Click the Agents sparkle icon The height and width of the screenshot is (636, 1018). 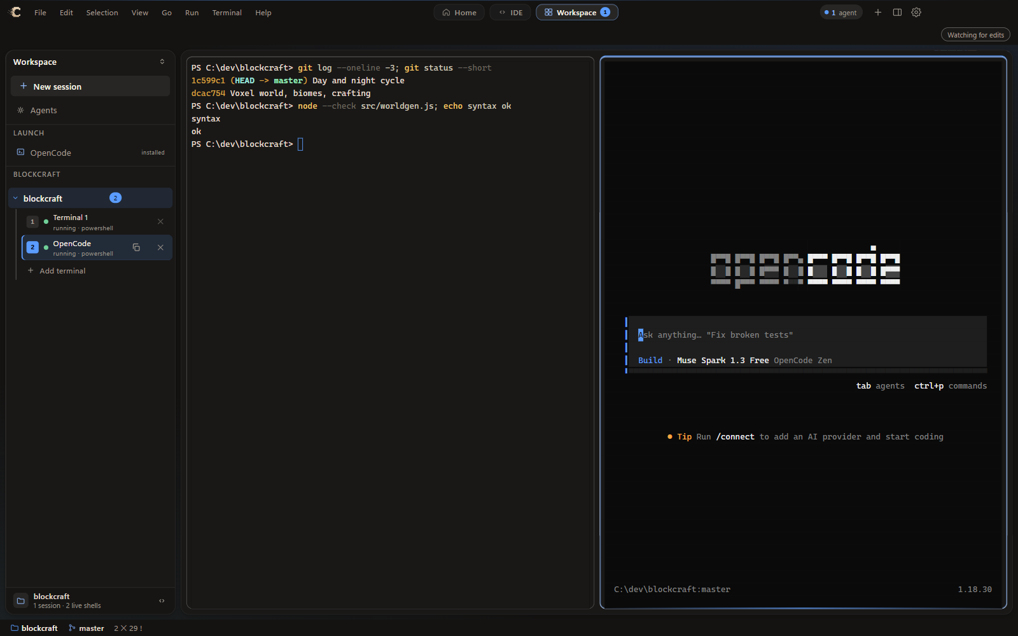20,110
